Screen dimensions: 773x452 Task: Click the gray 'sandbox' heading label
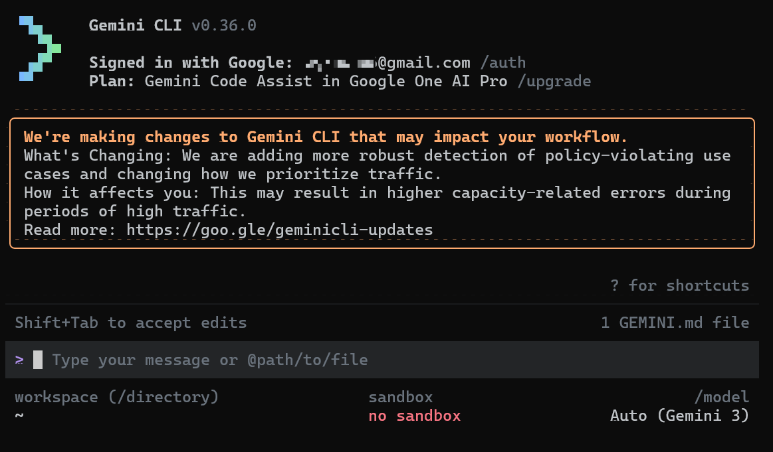click(400, 398)
